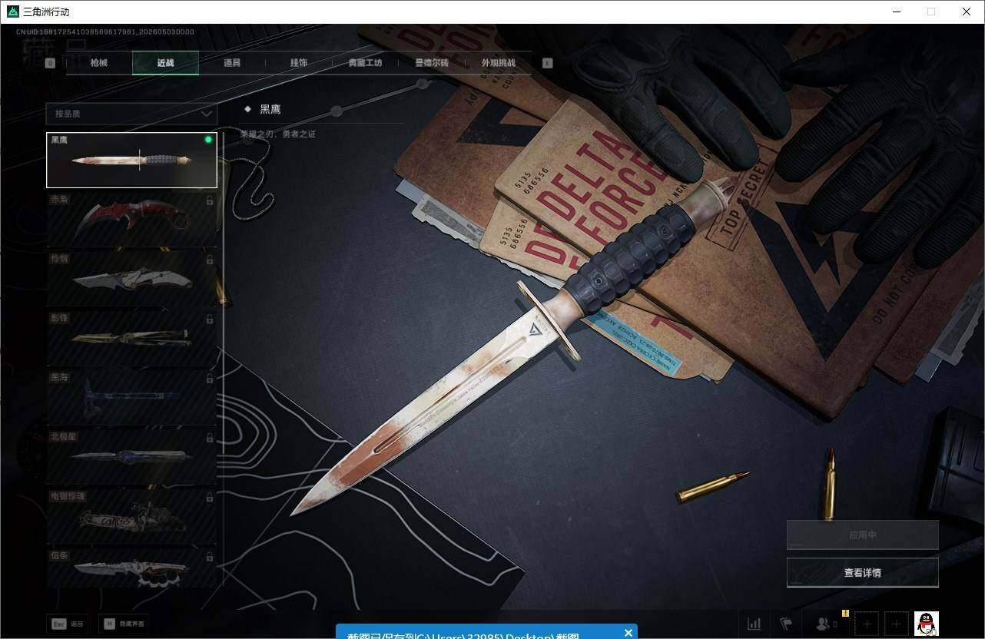Go to the 典藏工坊 tab
Screen dimensions: 985x639
[x=365, y=63]
